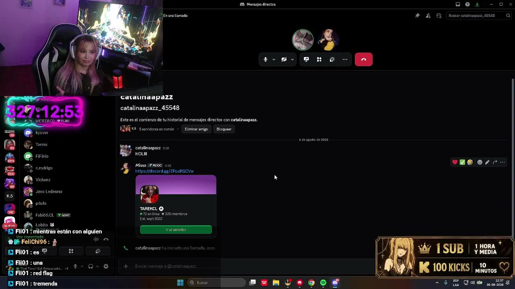Add friends to this direct message
This screenshot has width=515, height=289.
(x=428, y=16)
